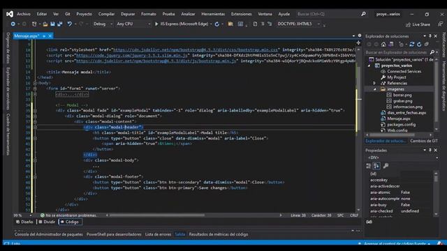This screenshot has height=251, width=447.
Task: Open the Orígenes de datos side tab
Action: [x=8, y=48]
